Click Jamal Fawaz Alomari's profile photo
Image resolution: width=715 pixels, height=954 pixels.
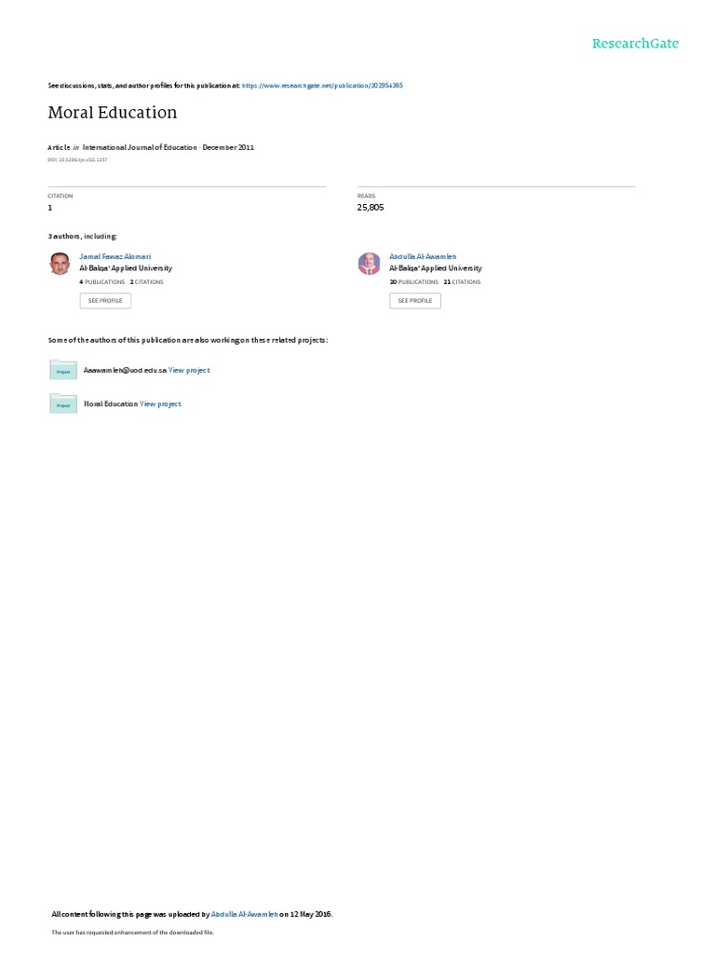(x=60, y=264)
